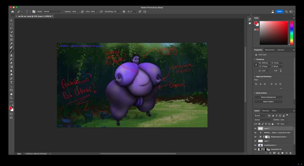The height and width of the screenshot is (166, 304).
Task: Add a layer mask from Layers footer
Action: [274, 153]
